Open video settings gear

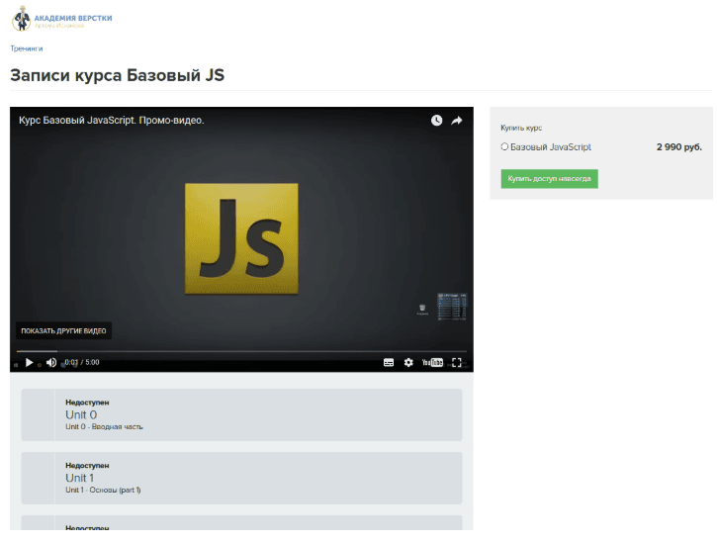(x=408, y=363)
